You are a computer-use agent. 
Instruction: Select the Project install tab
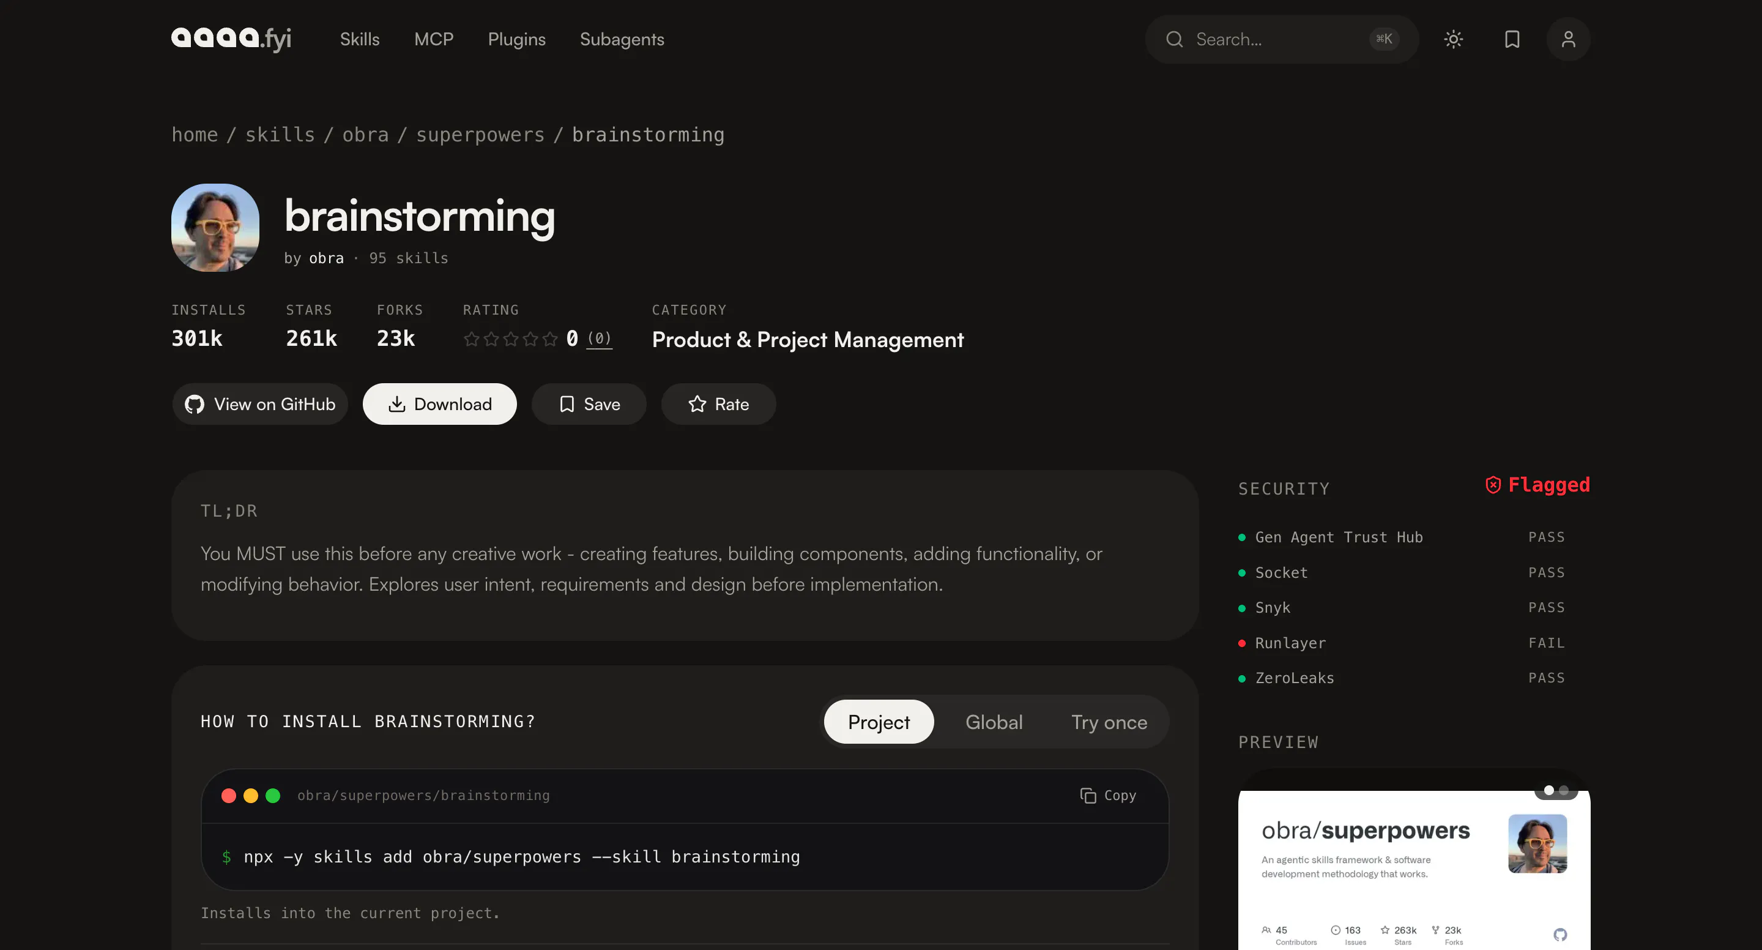879,722
